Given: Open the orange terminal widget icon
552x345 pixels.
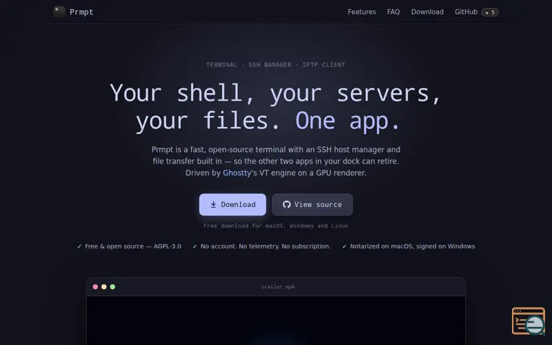Looking at the screenshot, I should pyautogui.click(x=528, y=321).
